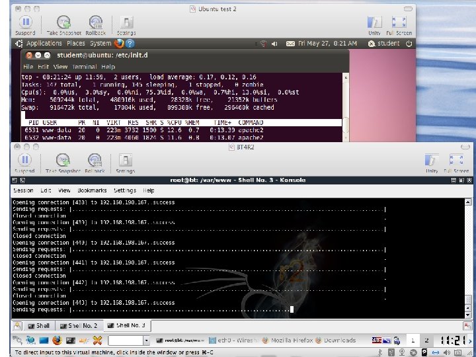Screen dimensions: 476x357
Task: Expand the hidden tray arrow beside the clock
Action: pyautogui.click(x=470, y=340)
